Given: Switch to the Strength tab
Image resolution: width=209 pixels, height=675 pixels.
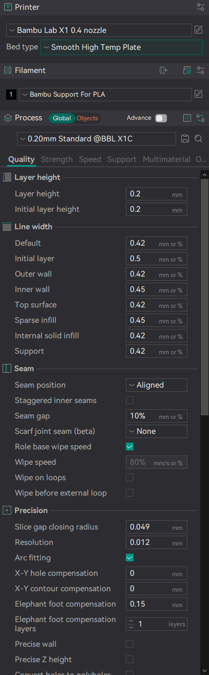Looking at the screenshot, I should pyautogui.click(x=56, y=159).
